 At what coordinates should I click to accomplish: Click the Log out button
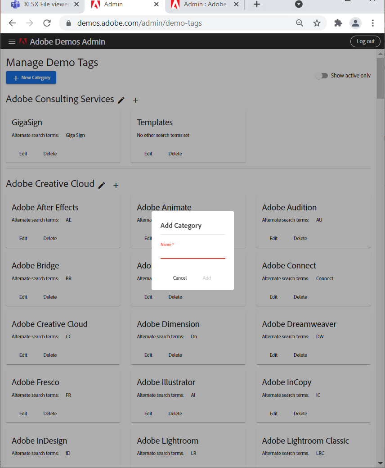tap(365, 41)
